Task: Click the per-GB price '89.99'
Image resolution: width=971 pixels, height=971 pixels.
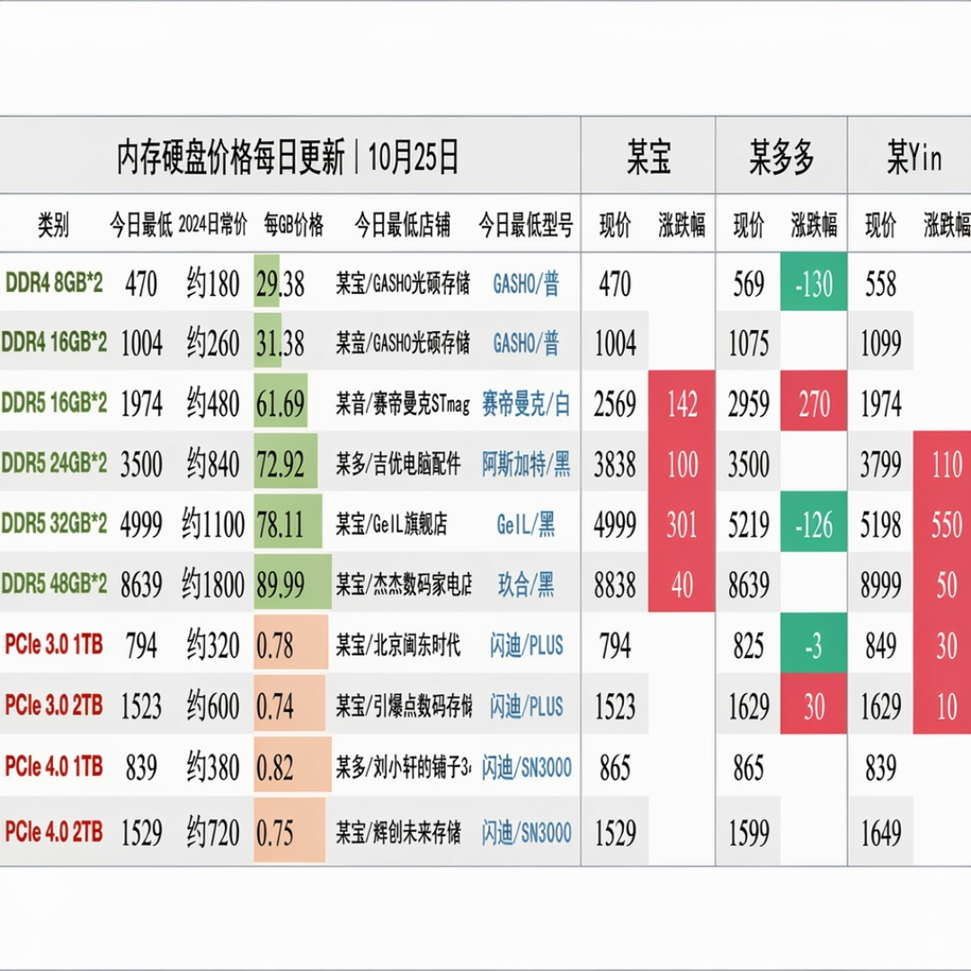Action: click(281, 584)
